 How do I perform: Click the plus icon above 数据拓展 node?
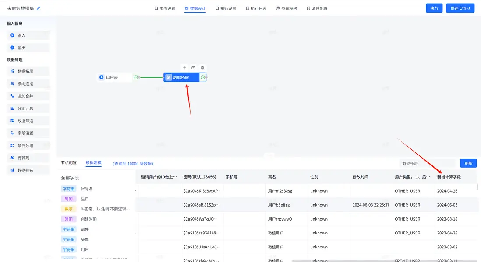(184, 68)
